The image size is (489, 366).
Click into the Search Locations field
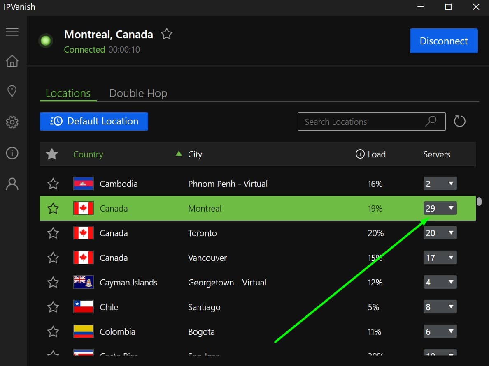(x=371, y=121)
